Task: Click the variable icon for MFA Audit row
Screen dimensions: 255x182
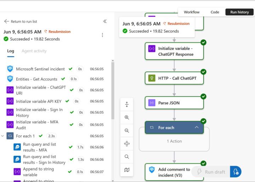Action: pos(10,125)
